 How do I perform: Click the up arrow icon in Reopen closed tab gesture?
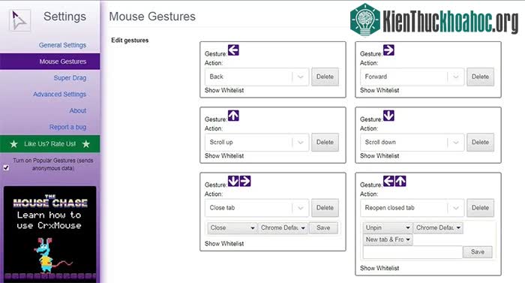(x=400, y=181)
